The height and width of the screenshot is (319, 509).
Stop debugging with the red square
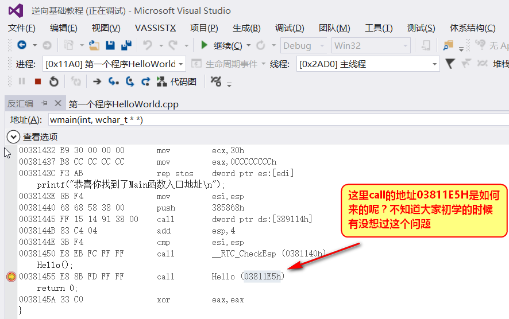(x=38, y=81)
